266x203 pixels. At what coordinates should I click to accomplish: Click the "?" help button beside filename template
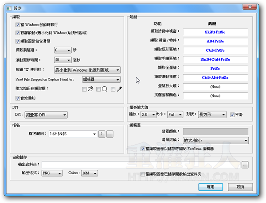tap(101, 134)
